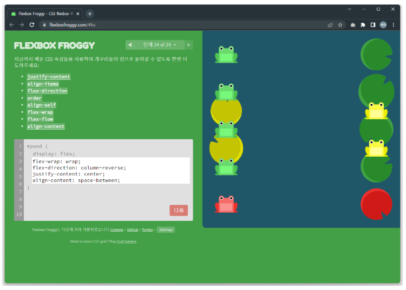The image size is (406, 290).
Task: Click the red frog in the pond
Action: click(x=226, y=204)
